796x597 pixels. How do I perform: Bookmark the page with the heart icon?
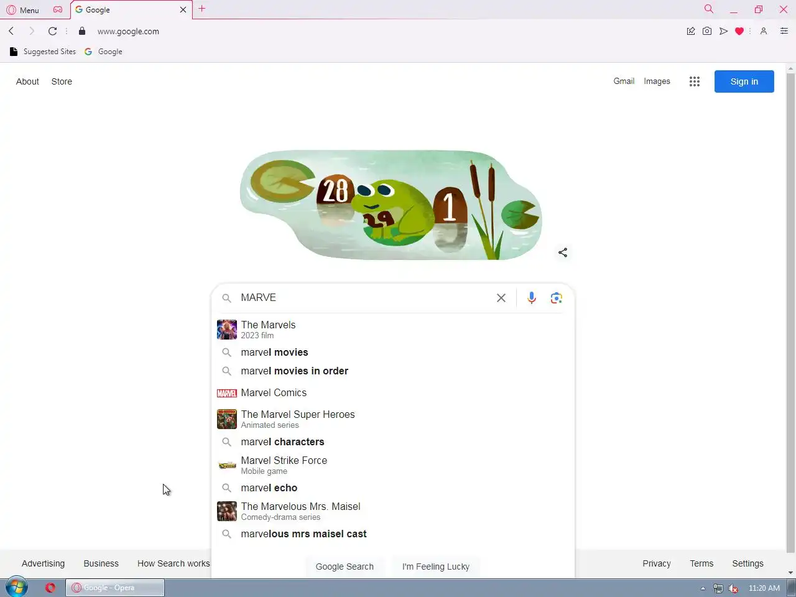(x=739, y=31)
